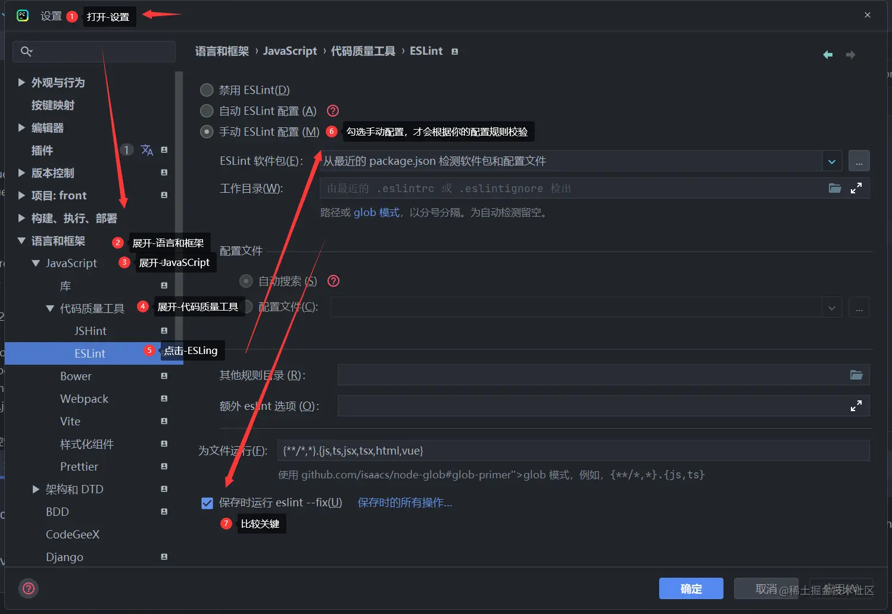Click the update count badge in 插件 row
Viewport: 892px width, 614px height.
(x=127, y=150)
